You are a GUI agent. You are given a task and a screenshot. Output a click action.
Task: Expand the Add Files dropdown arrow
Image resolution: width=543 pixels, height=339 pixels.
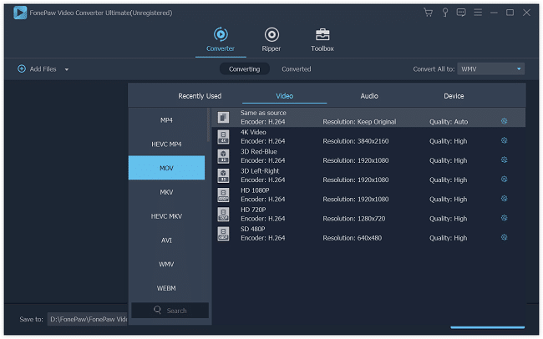[x=67, y=69]
